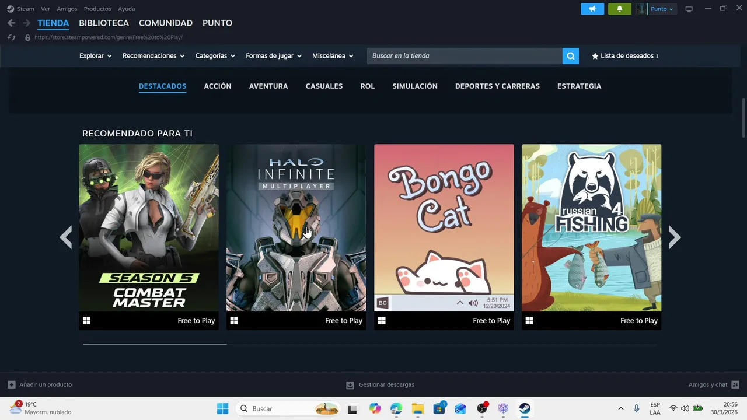Click Windows icon under Halo Infinite
Image resolution: width=747 pixels, height=420 pixels.
[x=234, y=321]
